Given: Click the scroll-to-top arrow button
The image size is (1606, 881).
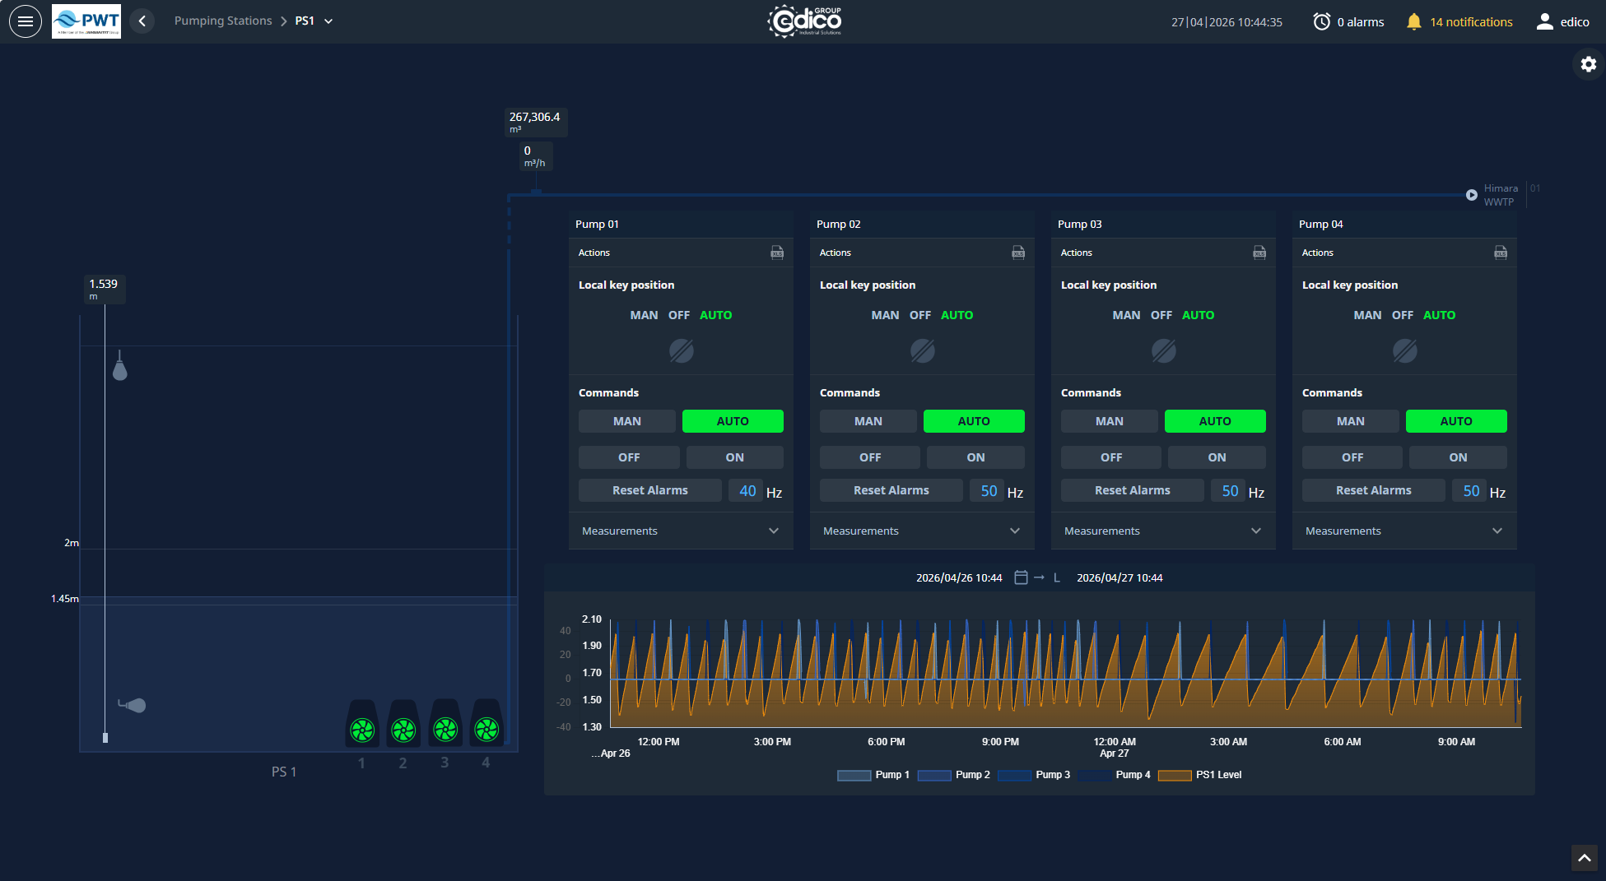Looking at the screenshot, I should [x=1584, y=858].
